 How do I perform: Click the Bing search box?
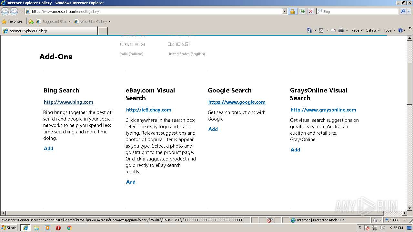358,11
